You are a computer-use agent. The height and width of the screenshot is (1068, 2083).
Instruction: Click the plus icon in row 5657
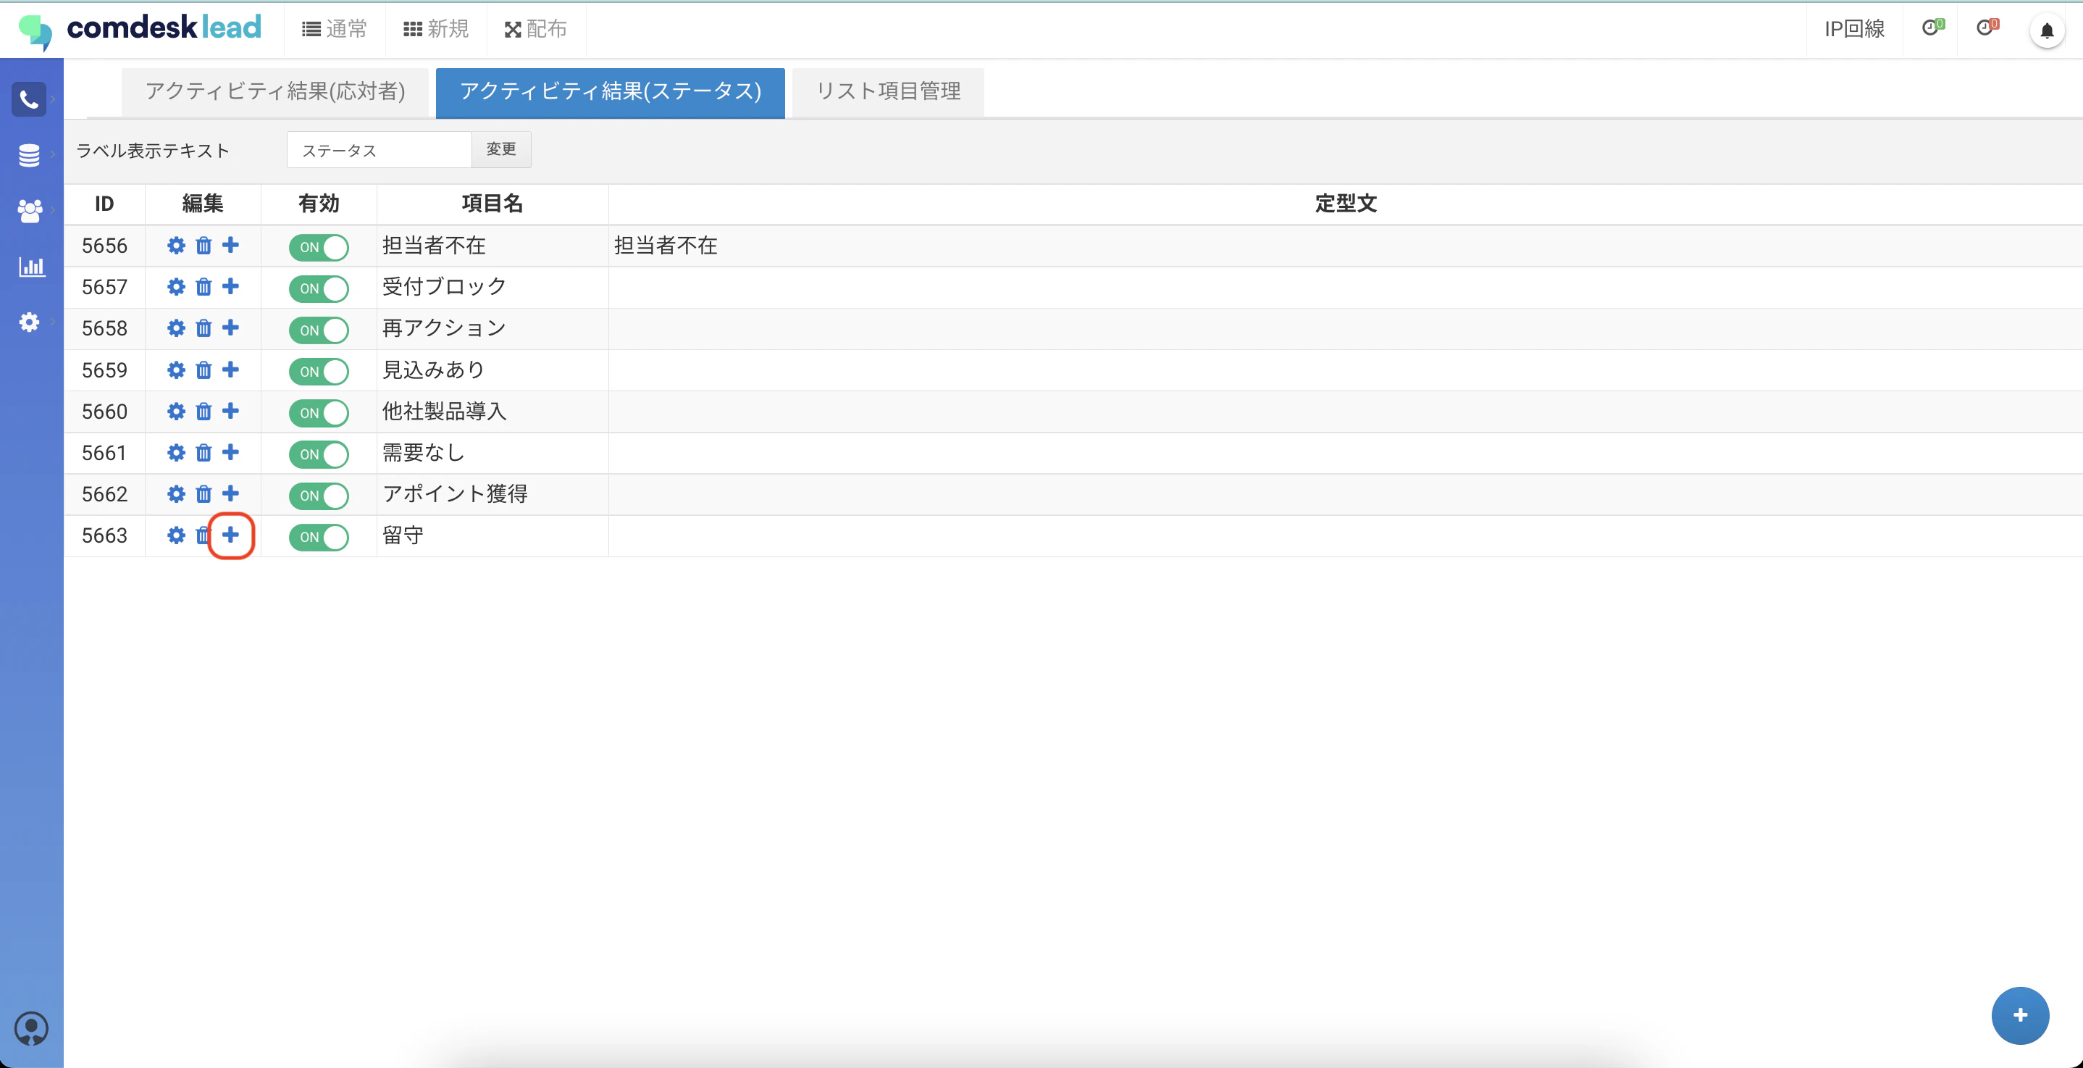[230, 285]
